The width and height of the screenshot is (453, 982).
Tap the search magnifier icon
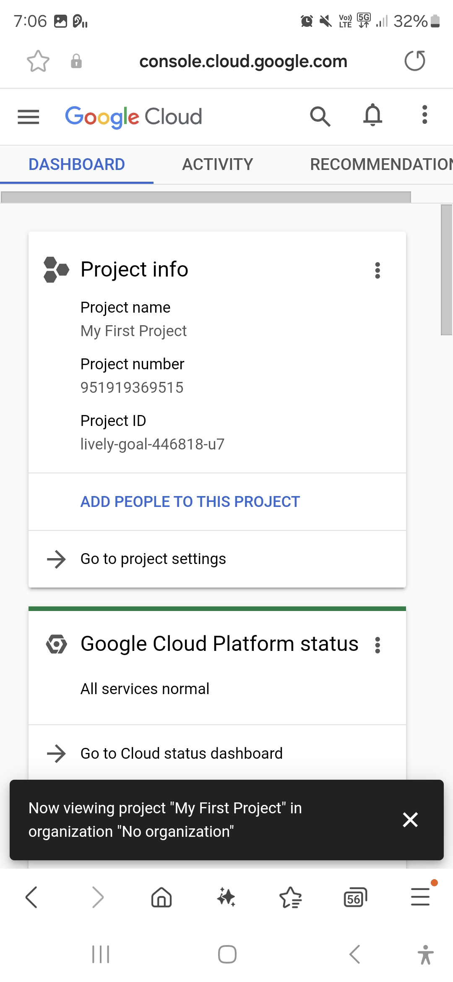(x=320, y=116)
